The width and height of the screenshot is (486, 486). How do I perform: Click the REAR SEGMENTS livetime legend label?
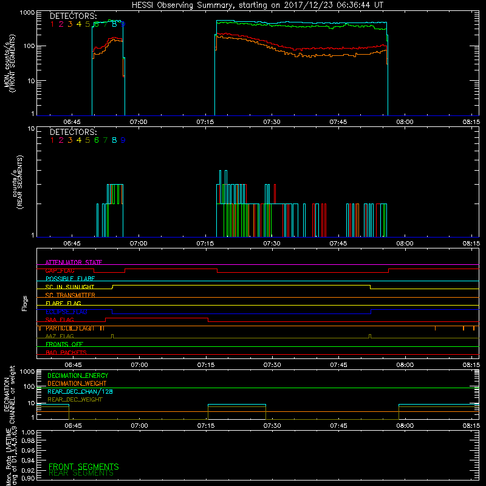click(x=81, y=473)
